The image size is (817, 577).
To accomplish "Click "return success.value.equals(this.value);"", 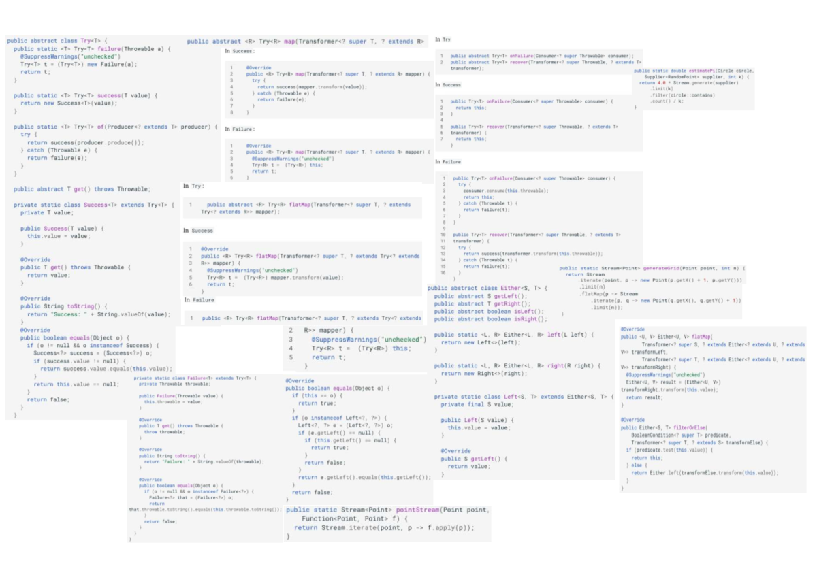I will 106,369.
